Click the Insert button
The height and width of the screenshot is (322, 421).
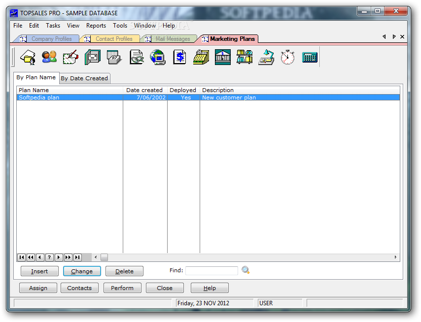[39, 271]
